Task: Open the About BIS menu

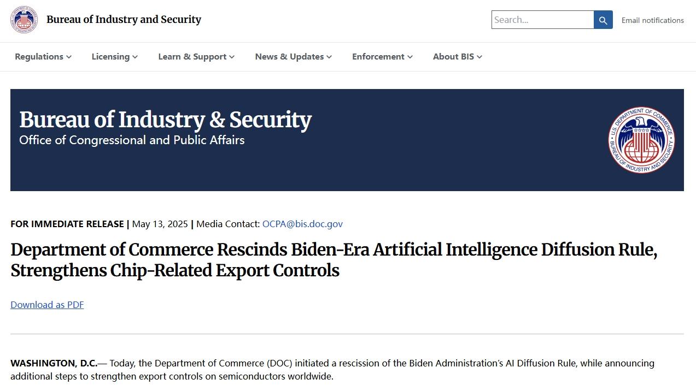Action: pyautogui.click(x=458, y=57)
